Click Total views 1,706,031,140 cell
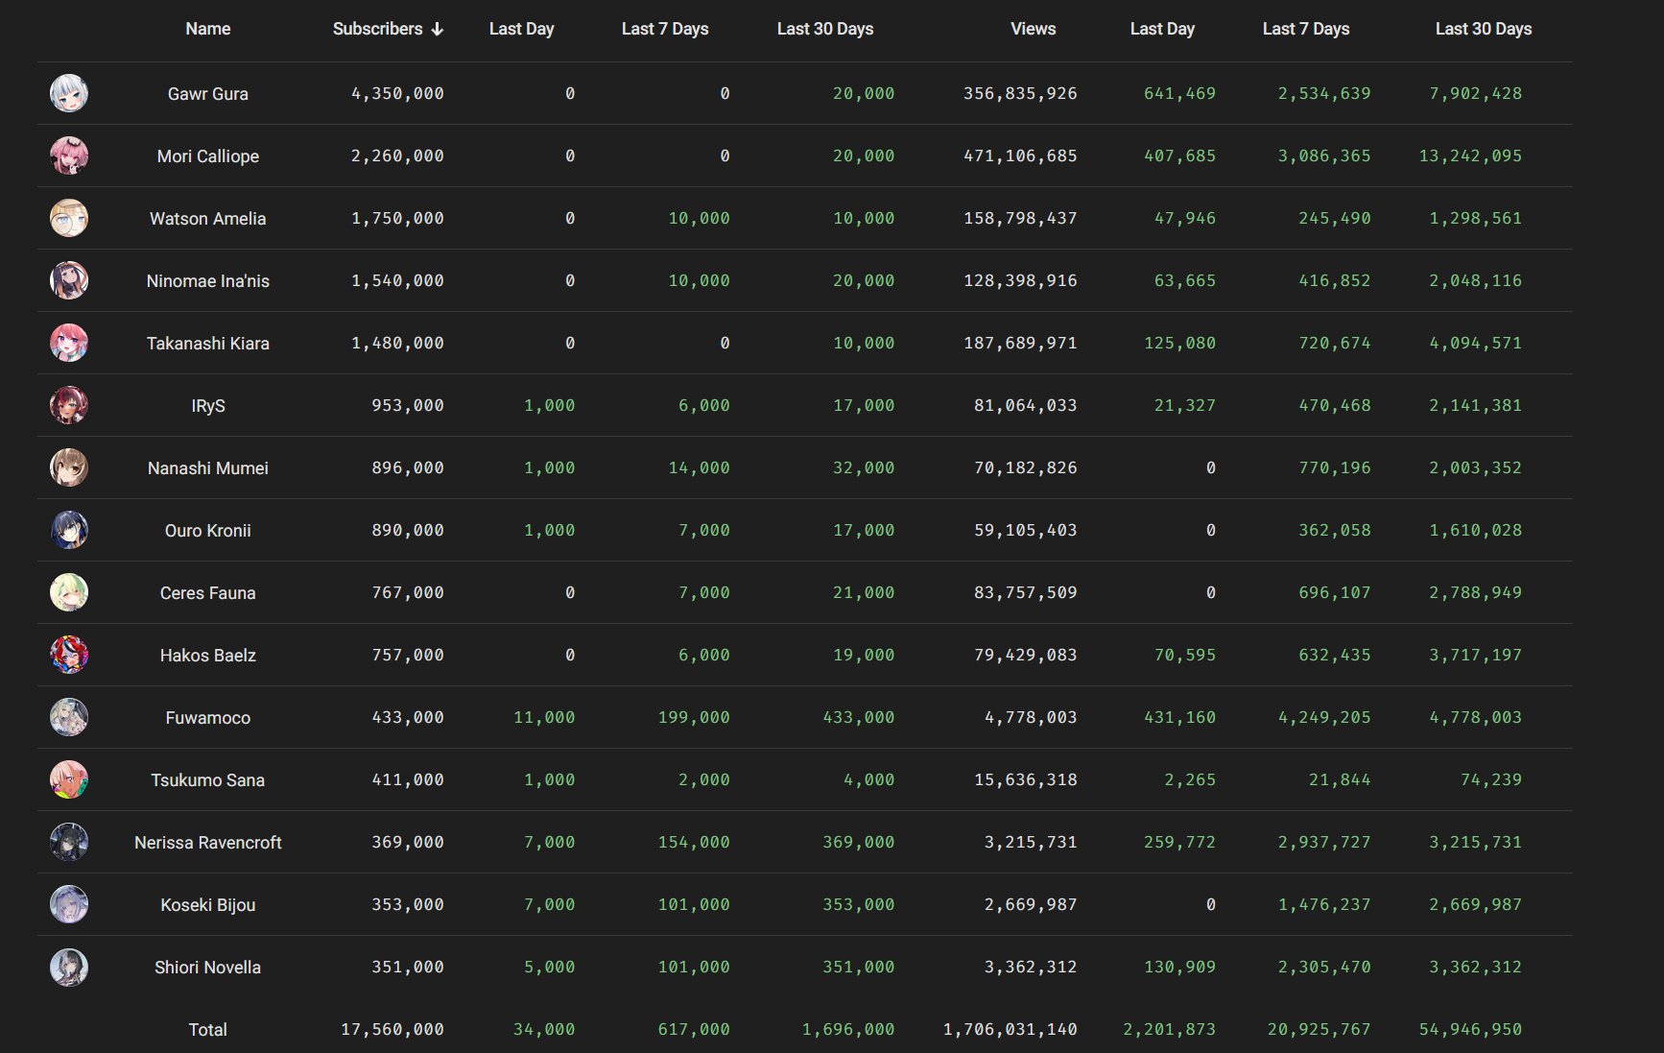The image size is (1664, 1053). (x=1010, y=1029)
